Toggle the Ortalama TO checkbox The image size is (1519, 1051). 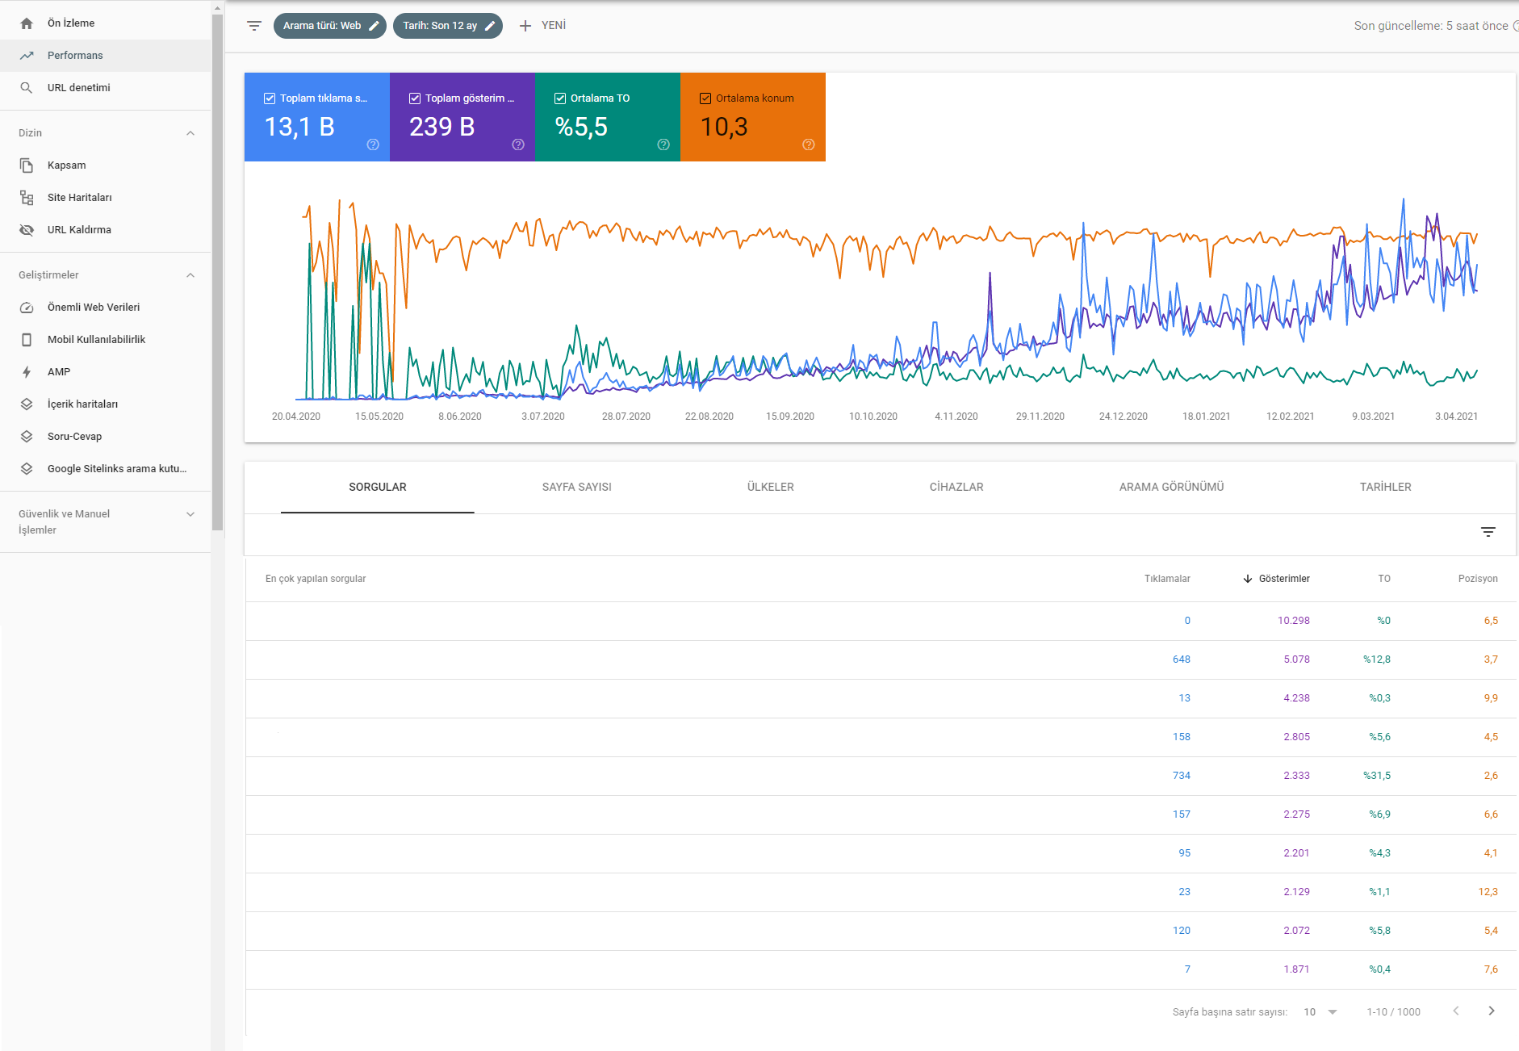pyautogui.click(x=560, y=98)
